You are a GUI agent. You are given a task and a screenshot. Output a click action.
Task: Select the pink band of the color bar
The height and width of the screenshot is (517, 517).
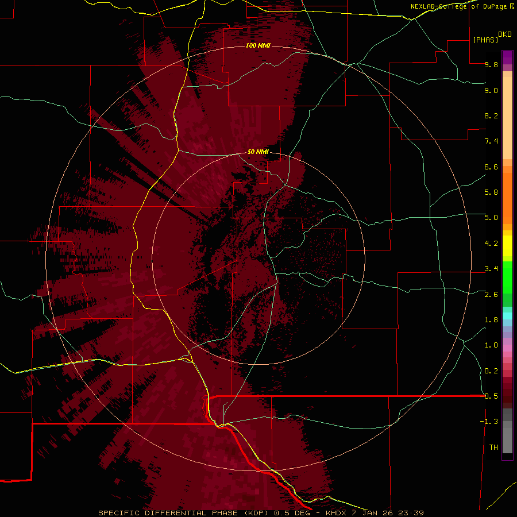[507, 348]
